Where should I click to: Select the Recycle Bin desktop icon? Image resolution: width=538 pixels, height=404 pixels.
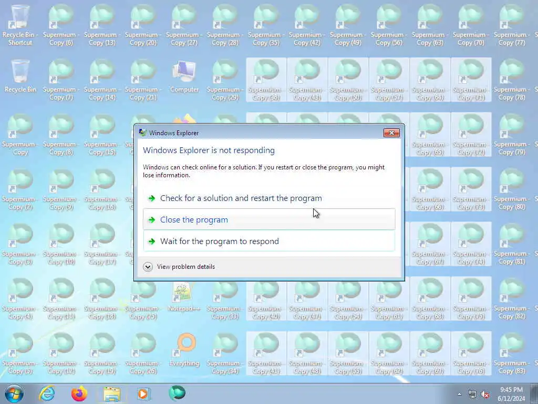pyautogui.click(x=20, y=76)
